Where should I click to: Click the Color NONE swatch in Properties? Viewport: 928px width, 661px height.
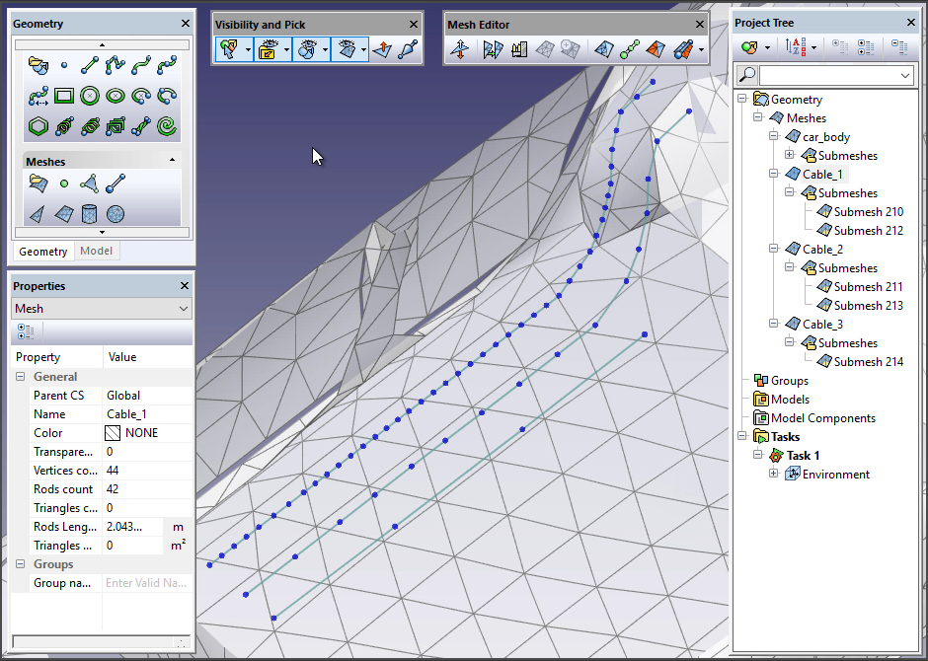[114, 433]
